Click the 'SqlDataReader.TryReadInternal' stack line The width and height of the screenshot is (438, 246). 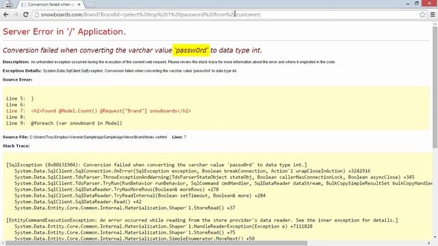pos(140,195)
